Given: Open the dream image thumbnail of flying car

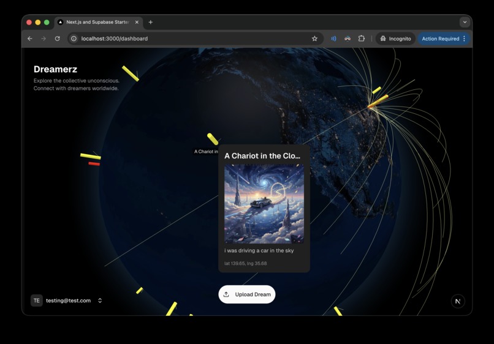Looking at the screenshot, I should tap(264, 204).
